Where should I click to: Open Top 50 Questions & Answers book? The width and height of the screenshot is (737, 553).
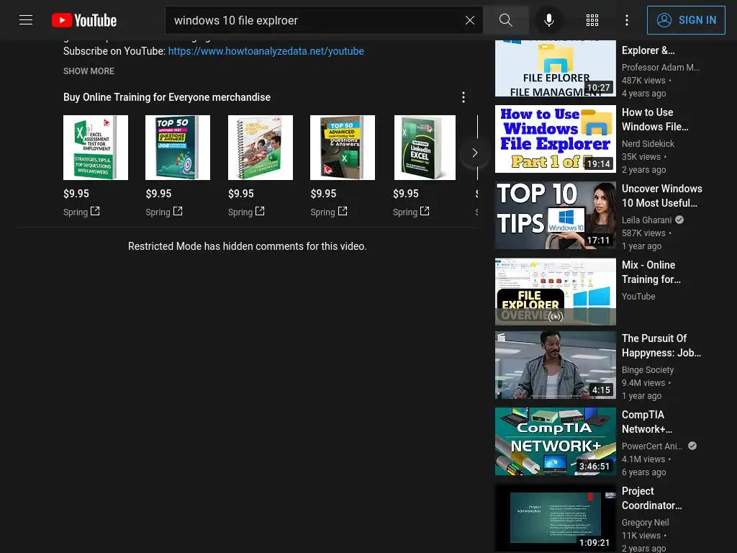[178, 148]
